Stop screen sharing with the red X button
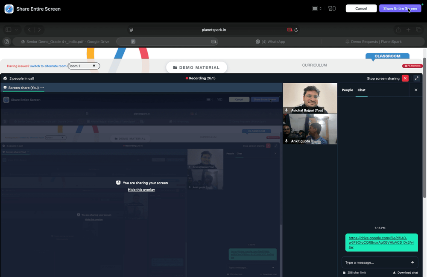427x277 pixels. [x=405, y=79]
